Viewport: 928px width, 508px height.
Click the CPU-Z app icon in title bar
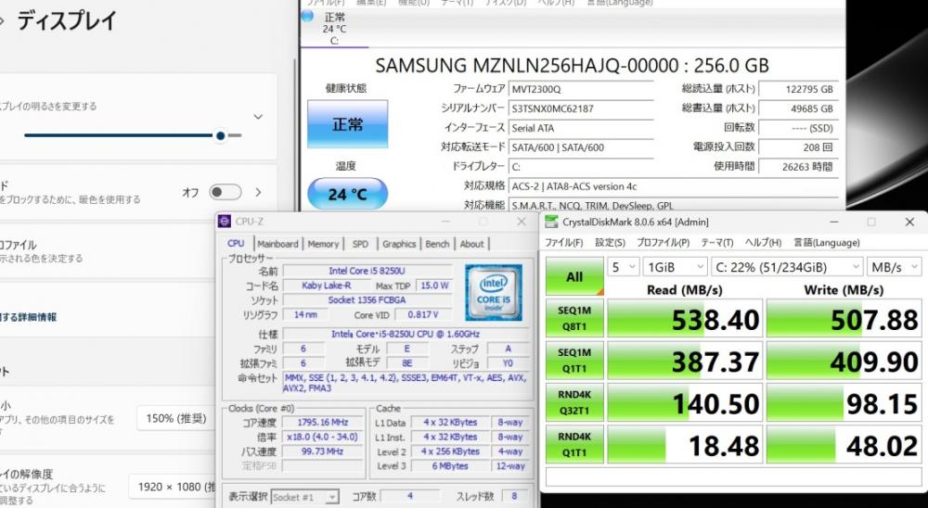point(225,222)
